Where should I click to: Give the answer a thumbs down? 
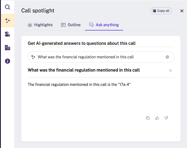pyautogui.click(x=166, y=118)
